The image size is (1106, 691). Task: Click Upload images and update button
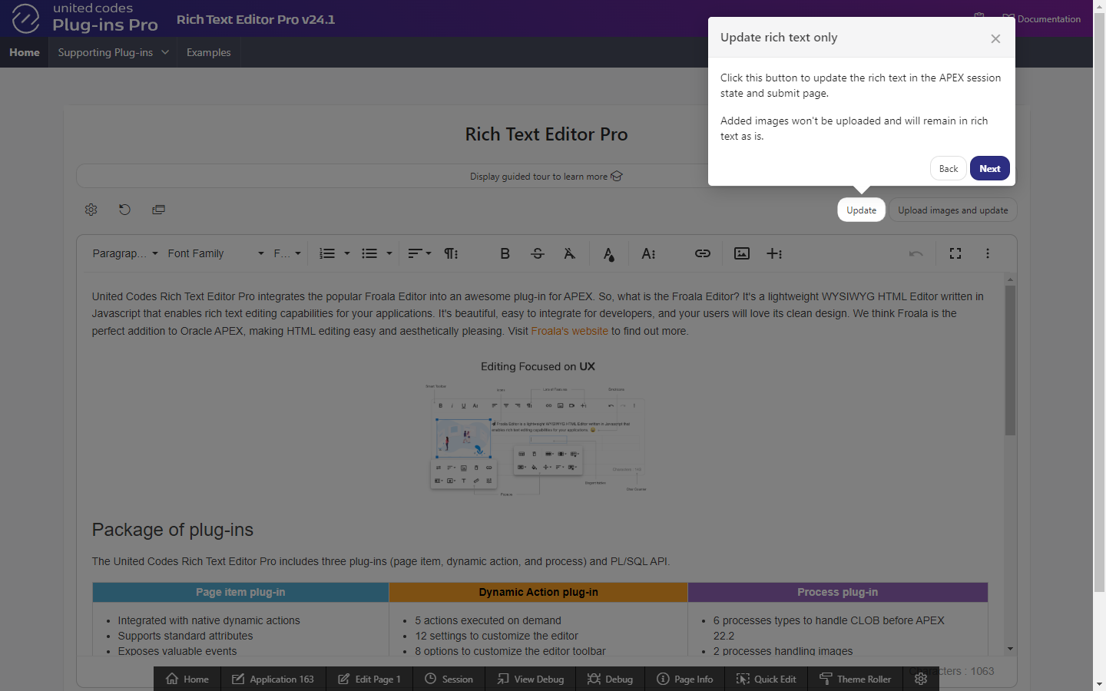pyautogui.click(x=953, y=210)
